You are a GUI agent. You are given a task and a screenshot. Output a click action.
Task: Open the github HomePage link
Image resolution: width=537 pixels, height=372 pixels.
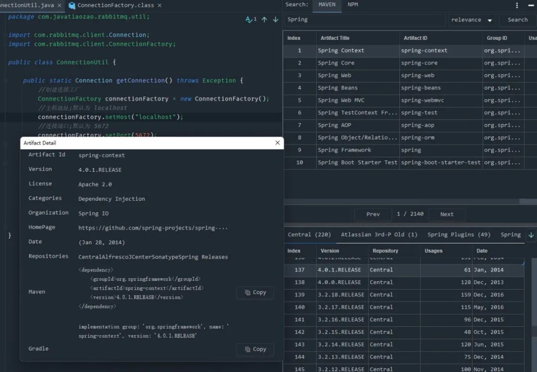coord(153,228)
